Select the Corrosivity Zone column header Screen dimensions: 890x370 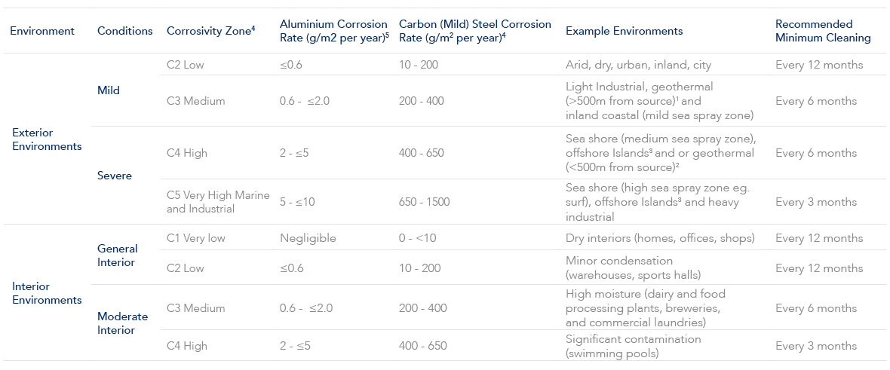coord(210,31)
